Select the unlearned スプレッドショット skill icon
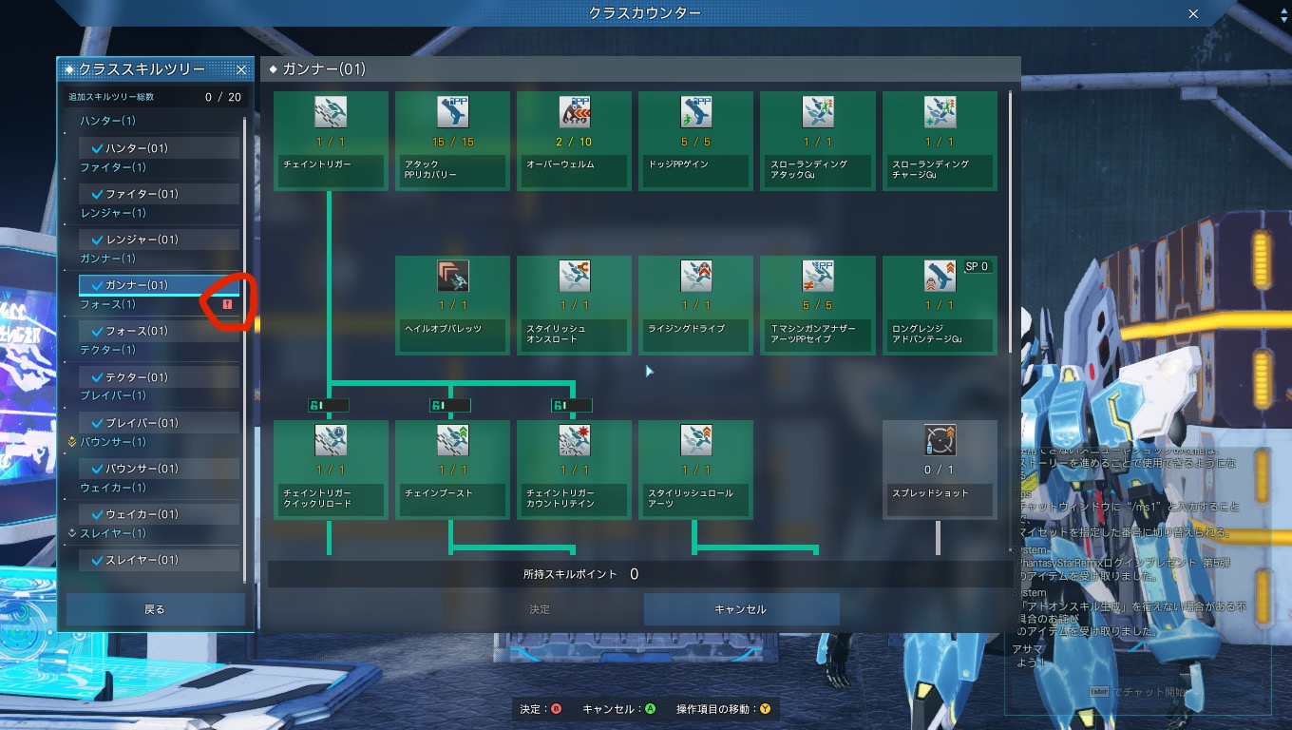This screenshot has width=1292, height=730. [x=939, y=440]
